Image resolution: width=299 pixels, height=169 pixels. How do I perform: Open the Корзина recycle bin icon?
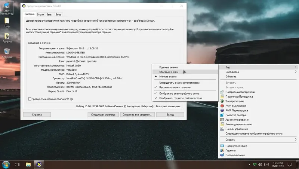pyautogui.click(x=7, y=53)
